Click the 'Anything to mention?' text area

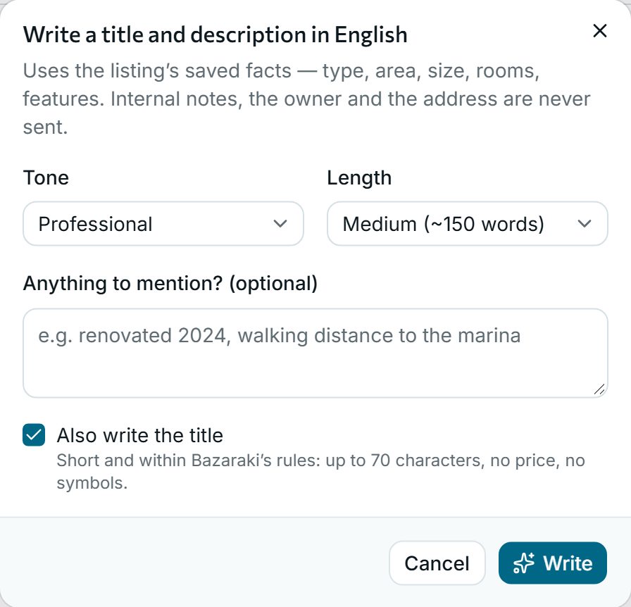coord(315,353)
